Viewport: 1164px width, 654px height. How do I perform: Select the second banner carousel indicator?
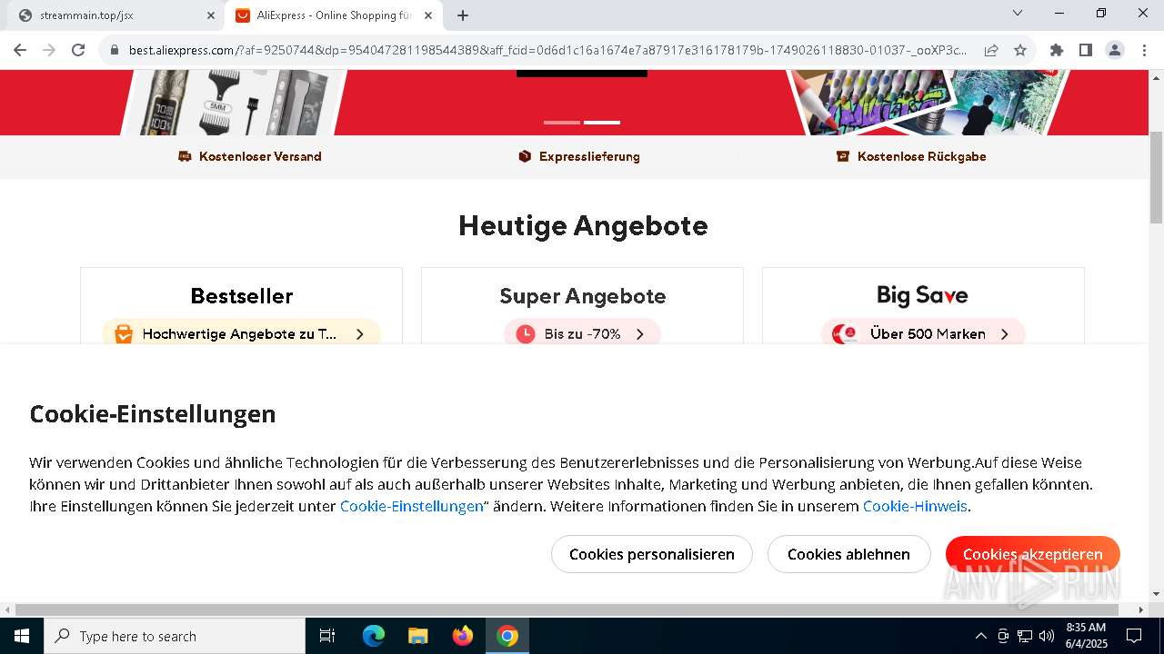click(x=602, y=122)
